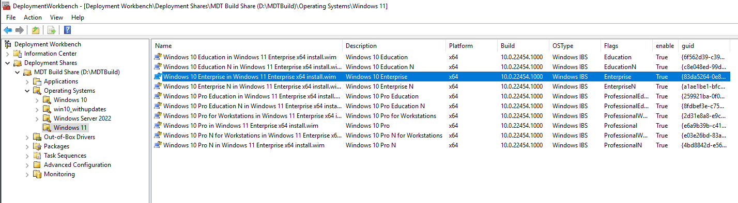Expand the Monitoring node

point(27,174)
